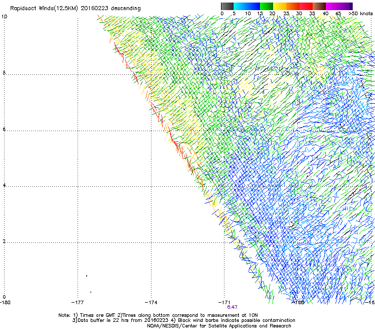Click the longitude axis label '-174'
Image resolution: width=375 pixels, height=329 pixels.
[151, 303]
